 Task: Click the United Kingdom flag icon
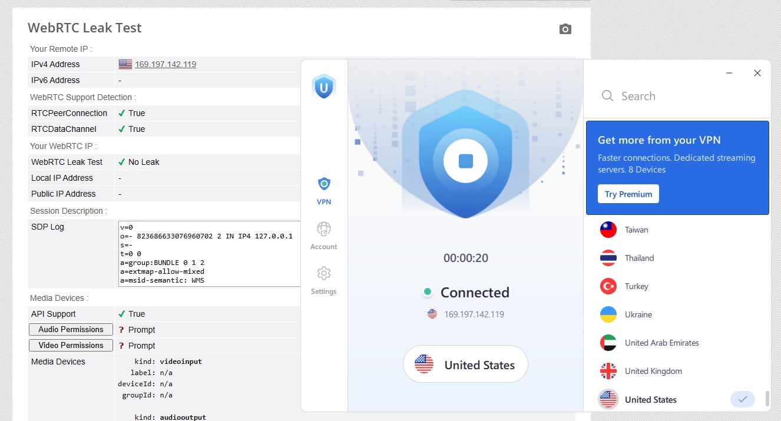click(608, 371)
